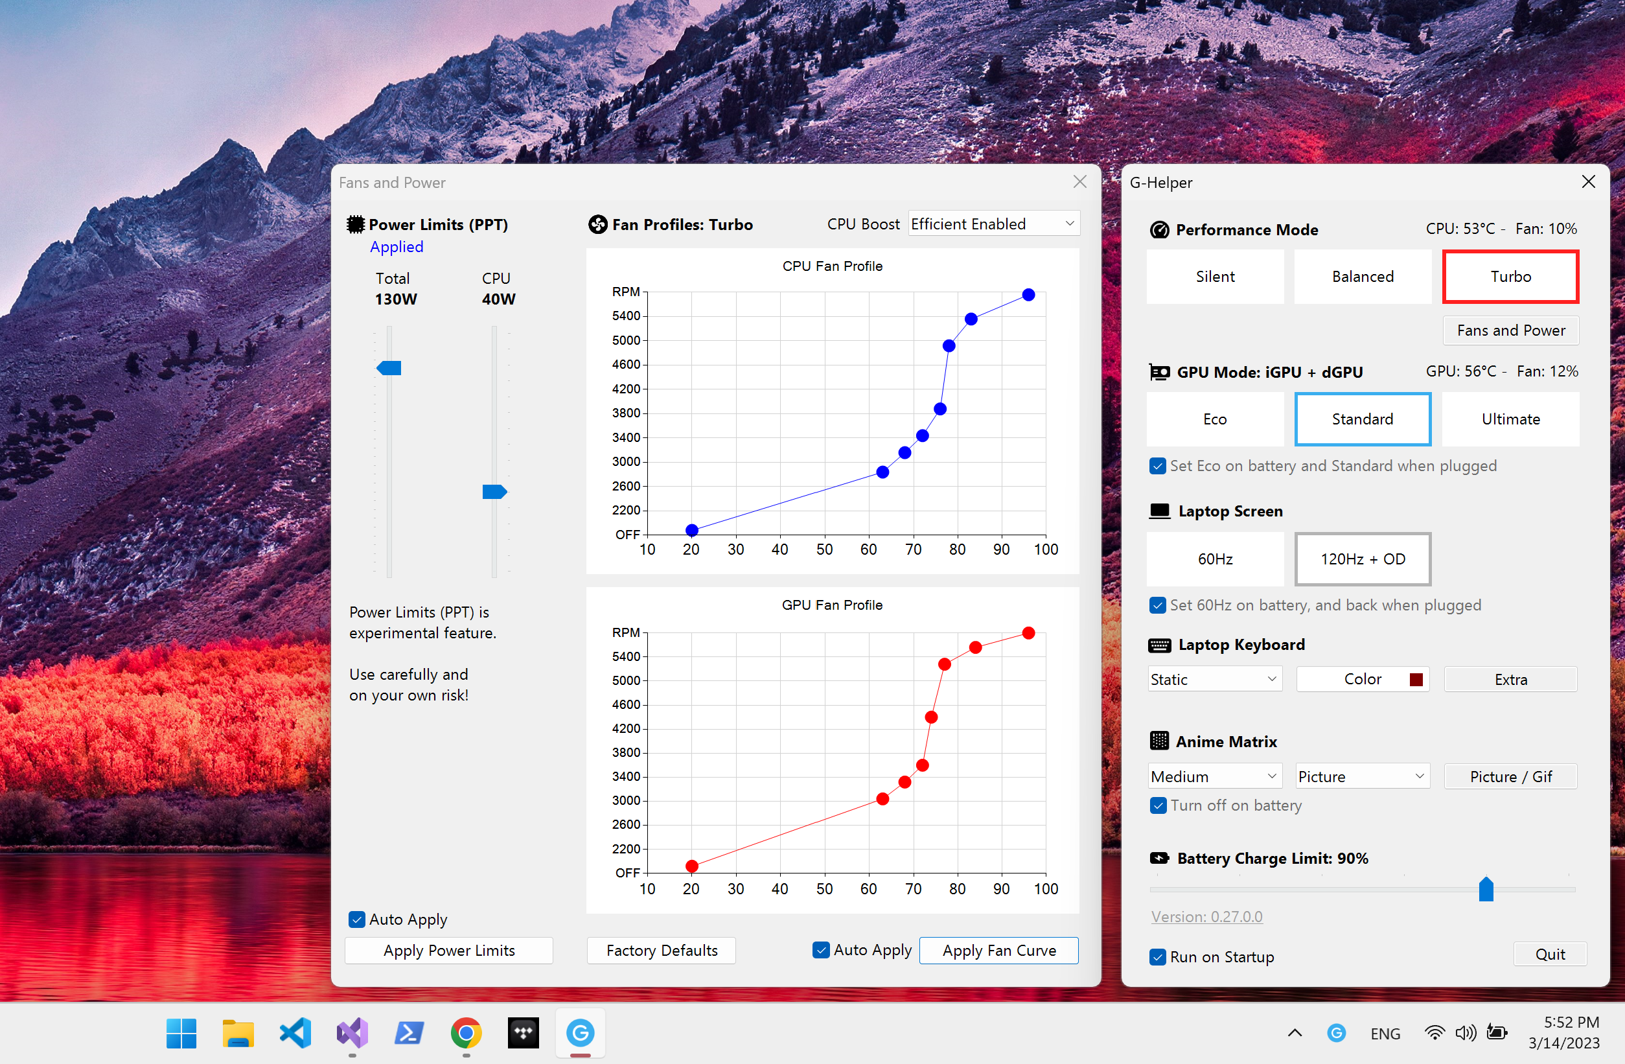
Task: Click the keyboard Color red swatch
Action: click(x=1416, y=679)
